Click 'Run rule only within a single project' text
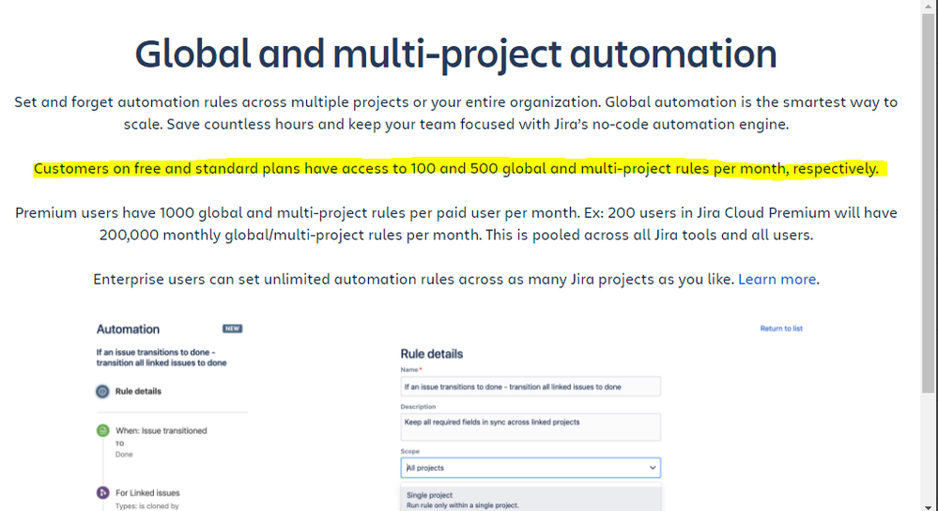938x511 pixels. coord(462,505)
